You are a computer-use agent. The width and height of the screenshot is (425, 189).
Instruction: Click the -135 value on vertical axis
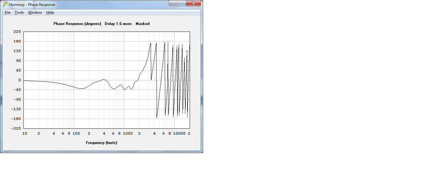(x=16, y=109)
